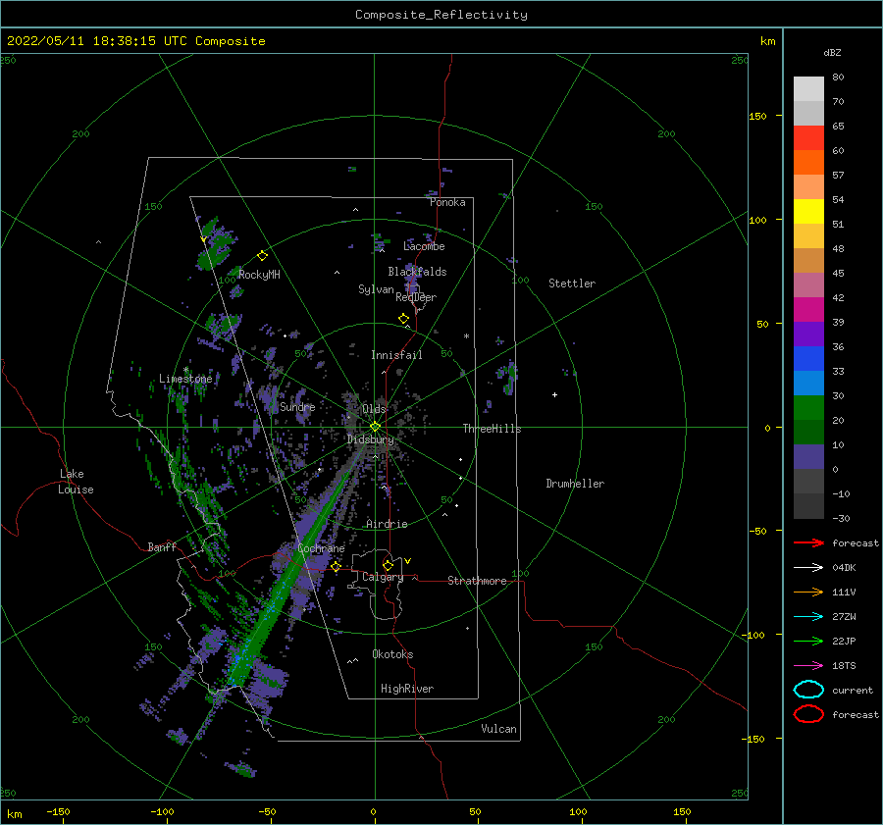The height and width of the screenshot is (825, 883).
Task: Click the Didsbury city label
Action: pyautogui.click(x=371, y=439)
